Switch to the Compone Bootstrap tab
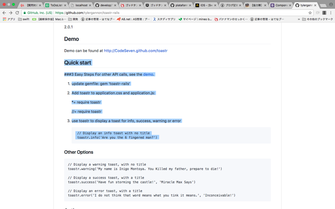The height and width of the screenshot is (209, 335). [x=281, y=5]
